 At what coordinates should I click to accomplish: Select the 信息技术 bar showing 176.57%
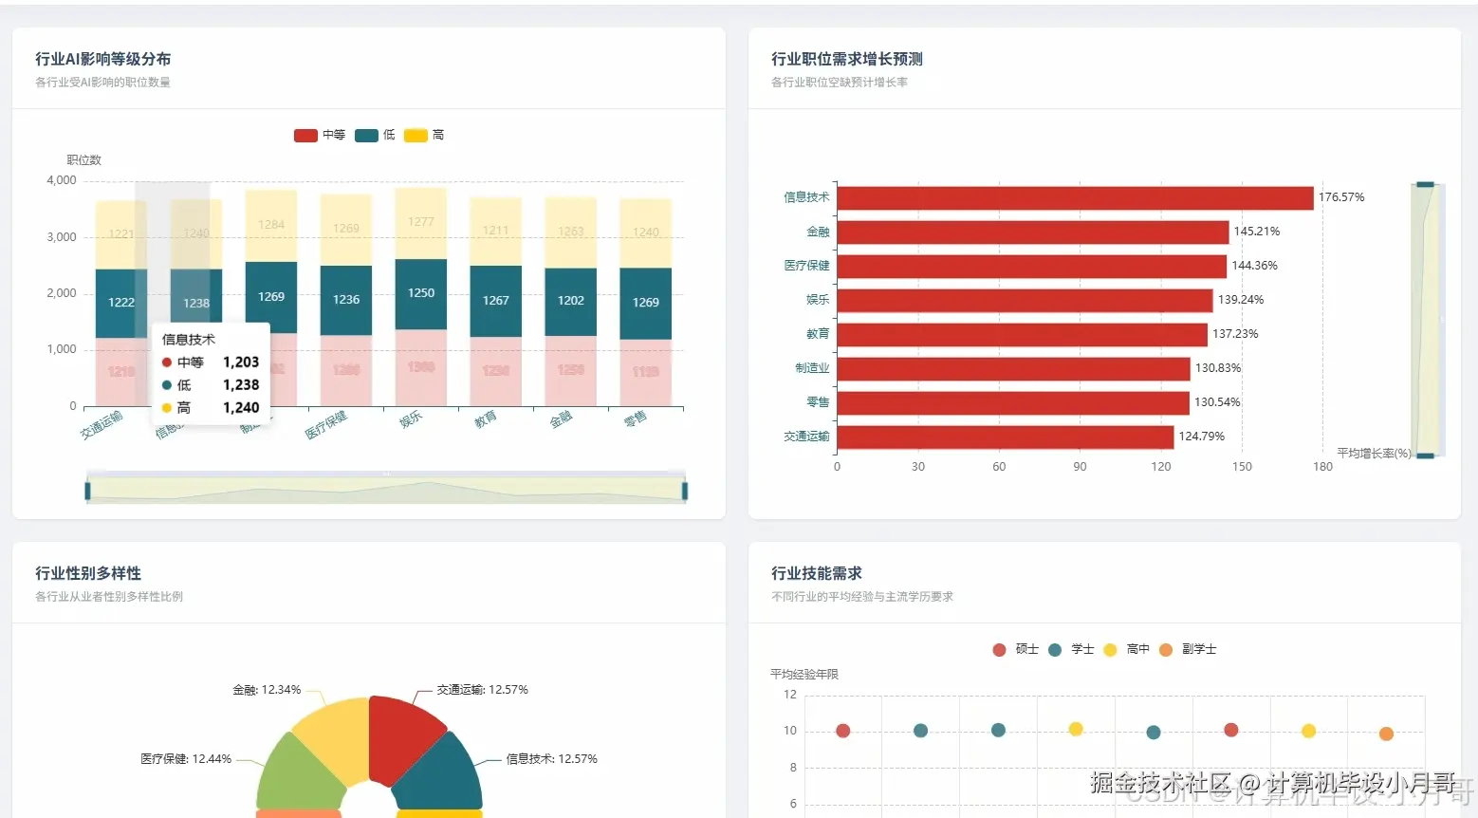point(1072,196)
